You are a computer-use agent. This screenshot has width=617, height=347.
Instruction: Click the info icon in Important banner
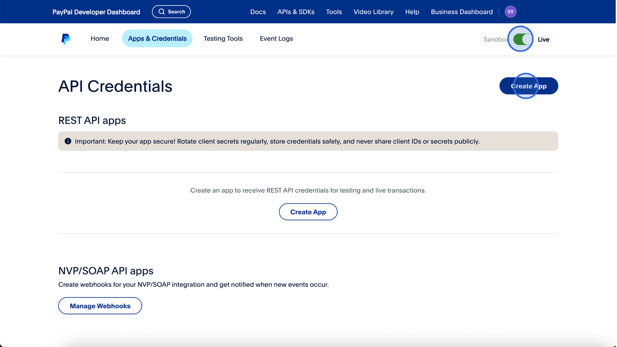pyautogui.click(x=68, y=141)
